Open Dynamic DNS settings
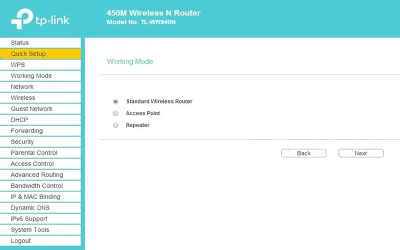The height and width of the screenshot is (250, 400). coord(40,207)
